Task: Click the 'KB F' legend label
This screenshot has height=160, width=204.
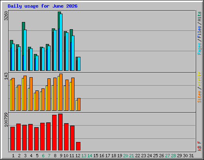Action: click(200, 146)
